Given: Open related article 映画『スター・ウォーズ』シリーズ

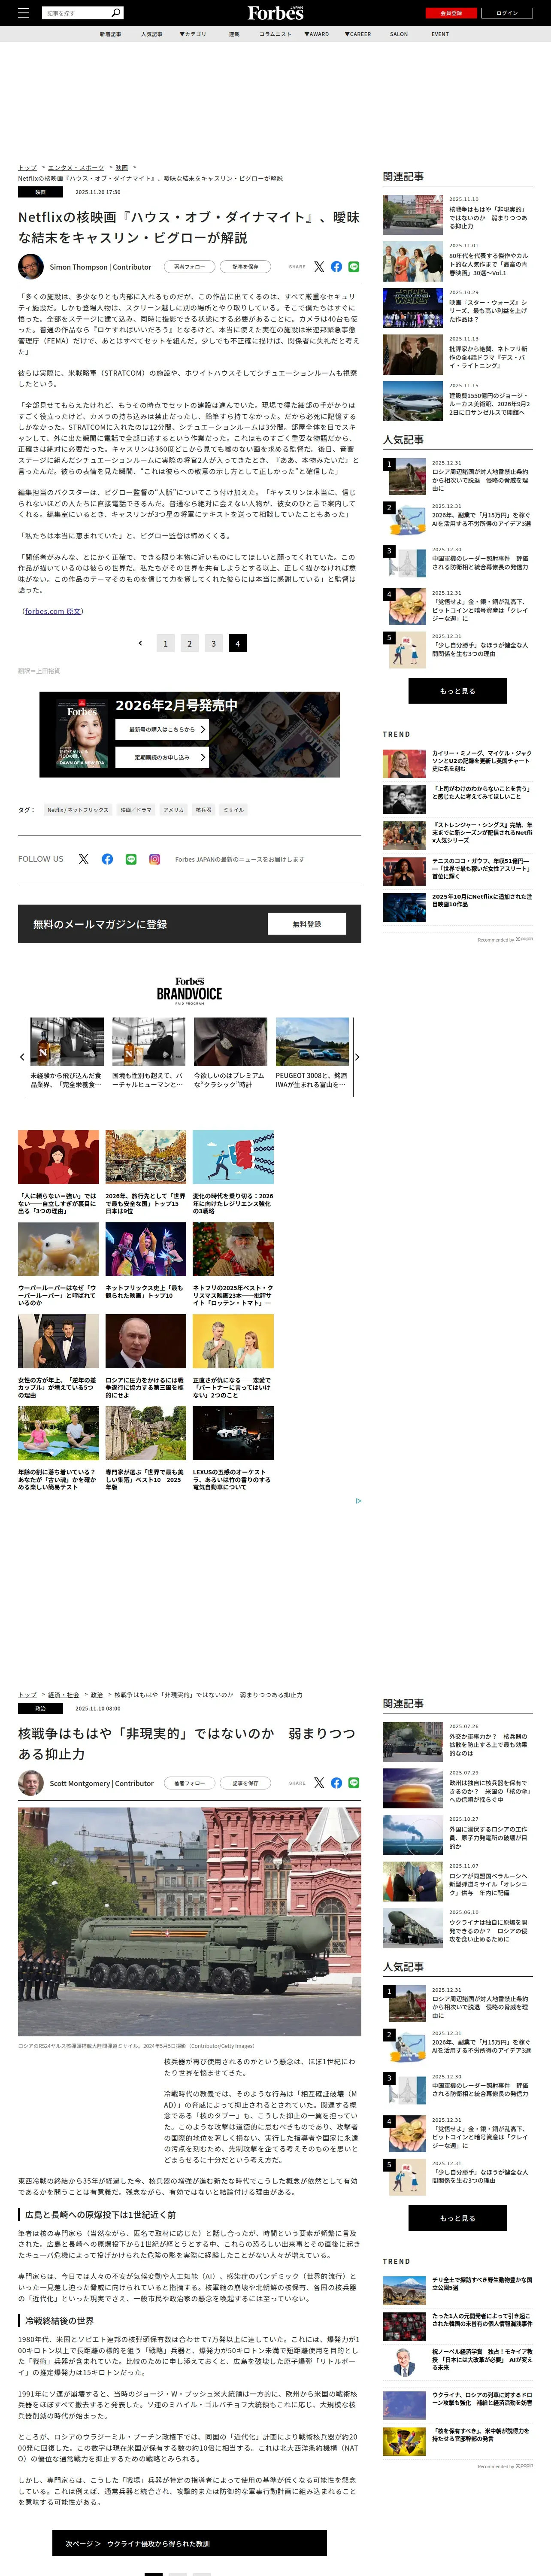Looking at the screenshot, I should click(x=457, y=307).
